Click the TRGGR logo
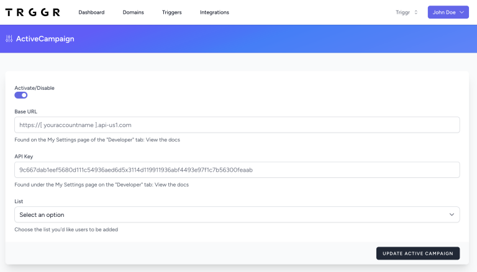The height and width of the screenshot is (272, 477). click(x=32, y=12)
